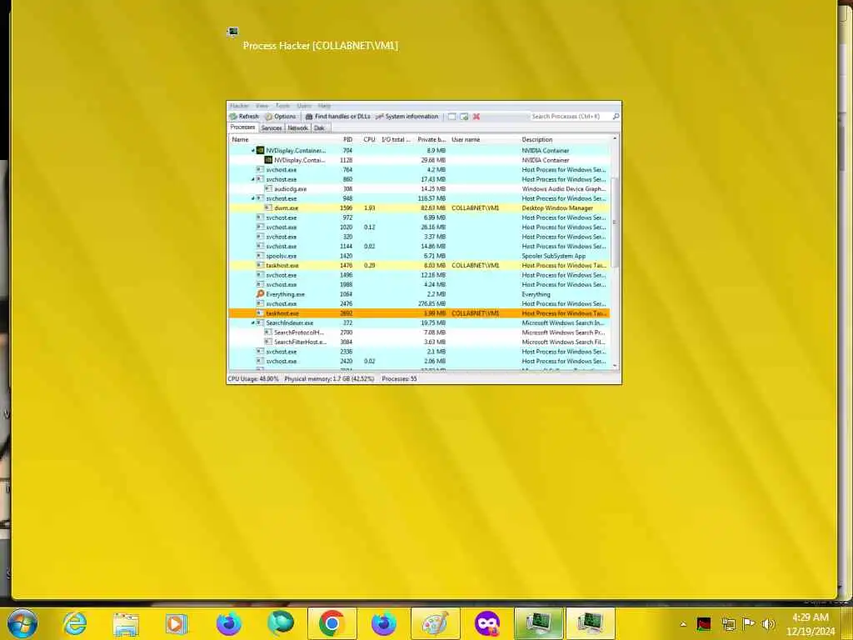Select svchost.exe with PID 2476
This screenshot has height=640, width=853.
click(x=420, y=303)
